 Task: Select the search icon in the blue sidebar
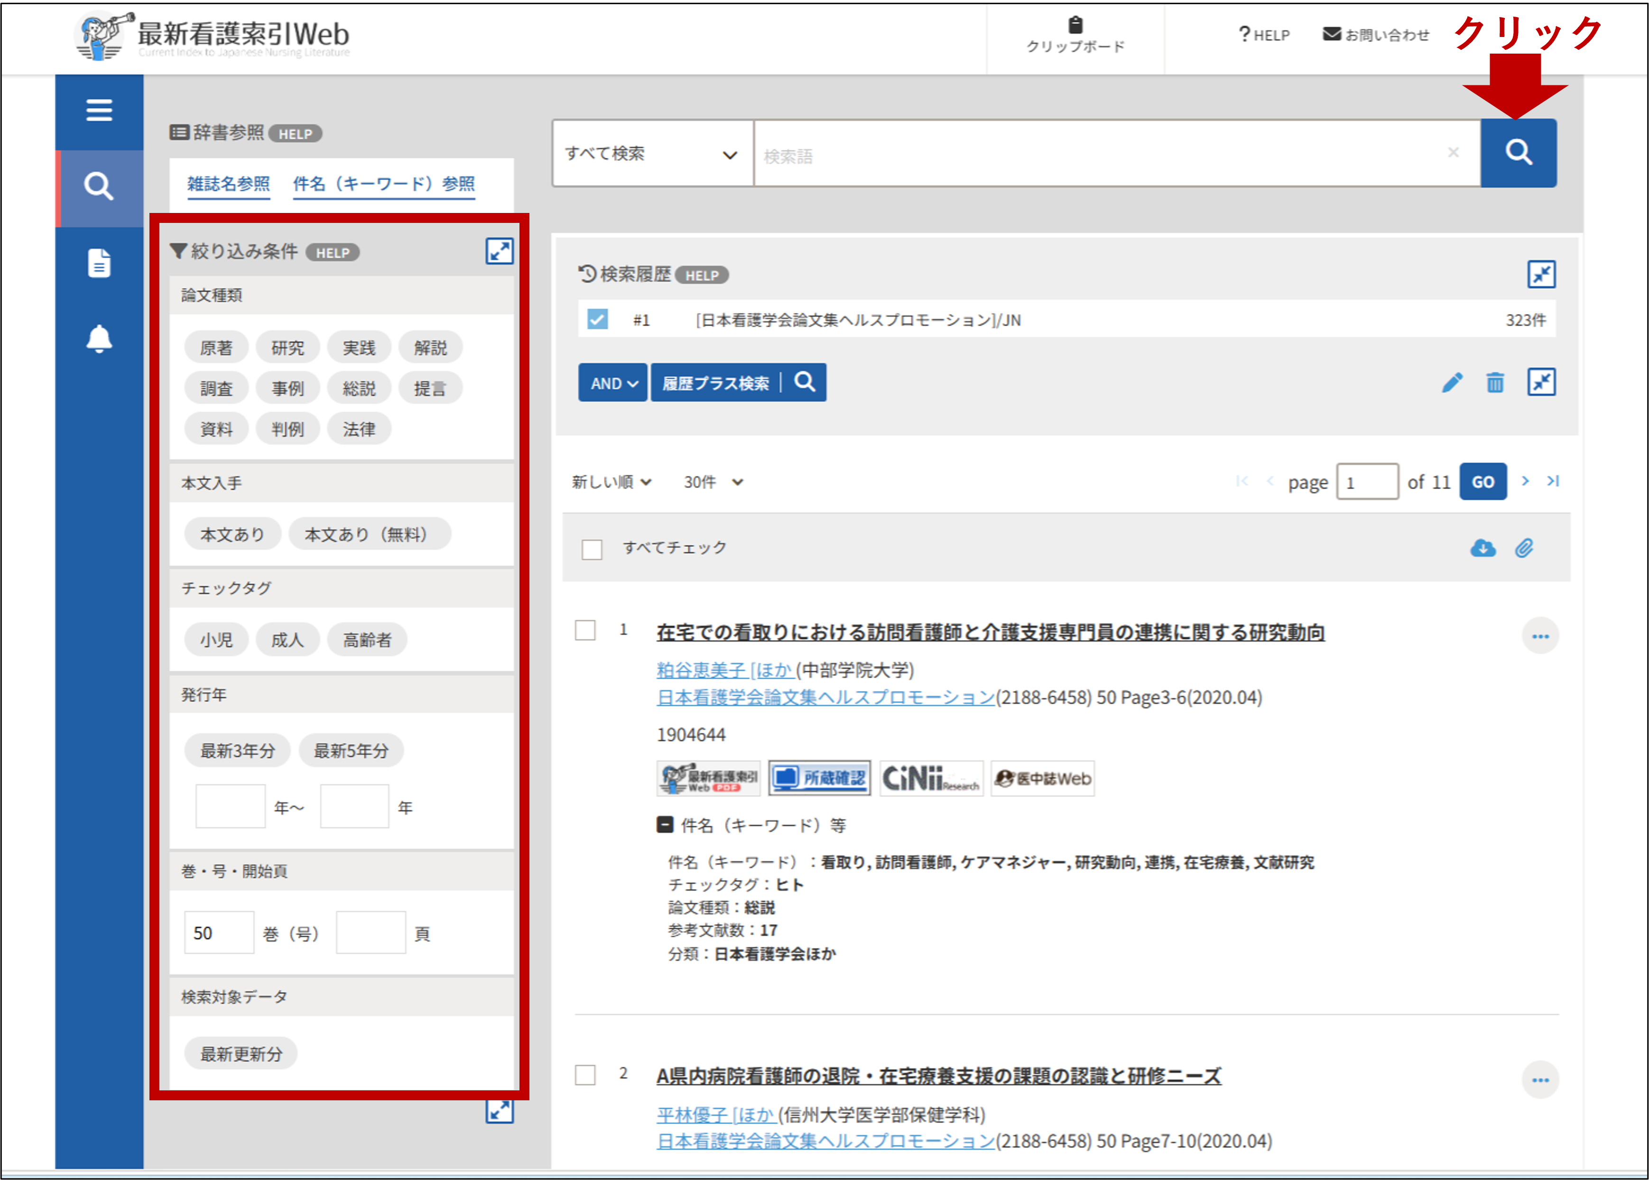tap(99, 187)
